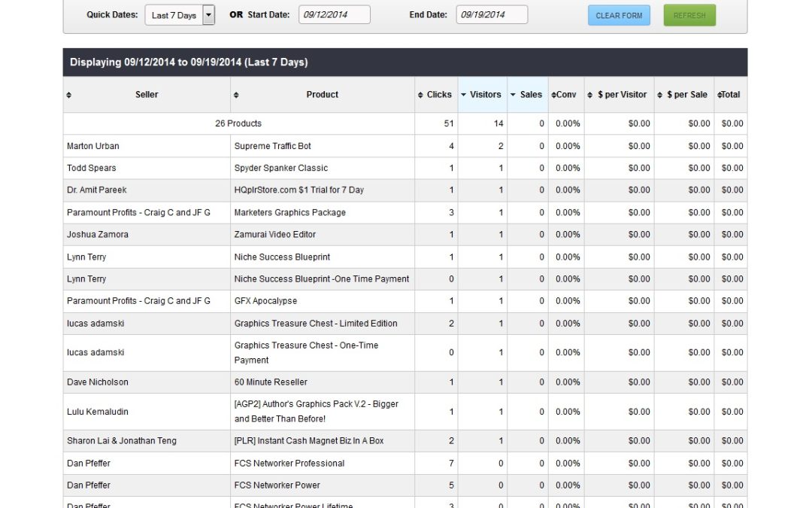Click the Quick Dates label
This screenshot has width=812, height=508.
tap(112, 14)
